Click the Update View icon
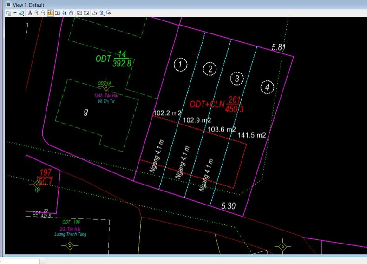 30,13
